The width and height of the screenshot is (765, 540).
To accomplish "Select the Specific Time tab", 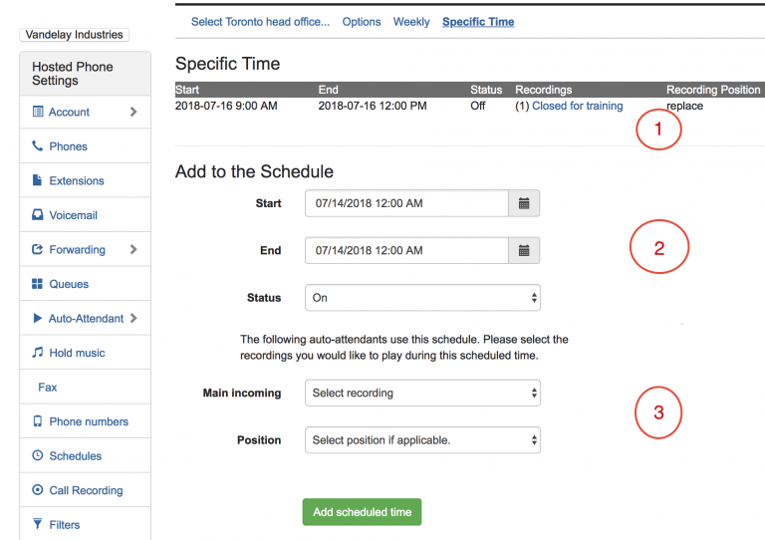I will tap(478, 22).
